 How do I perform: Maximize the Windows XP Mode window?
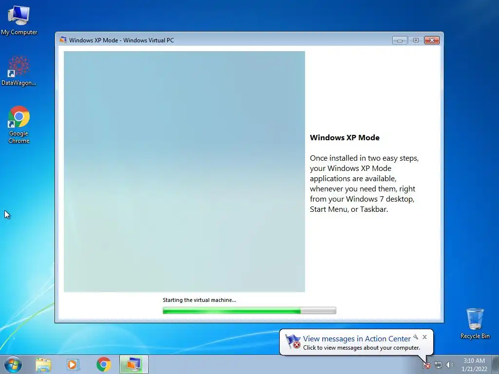point(416,40)
